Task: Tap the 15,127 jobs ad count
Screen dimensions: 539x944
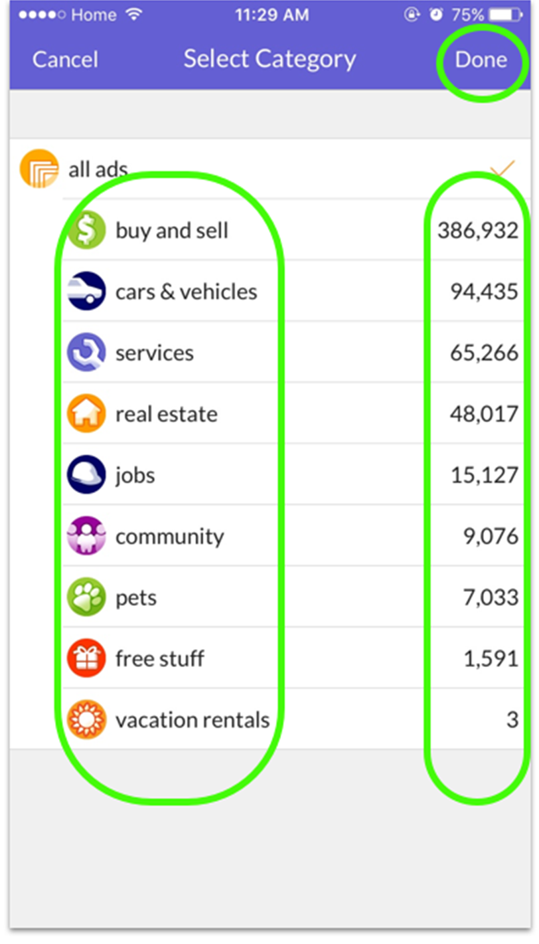Action: 485,475
